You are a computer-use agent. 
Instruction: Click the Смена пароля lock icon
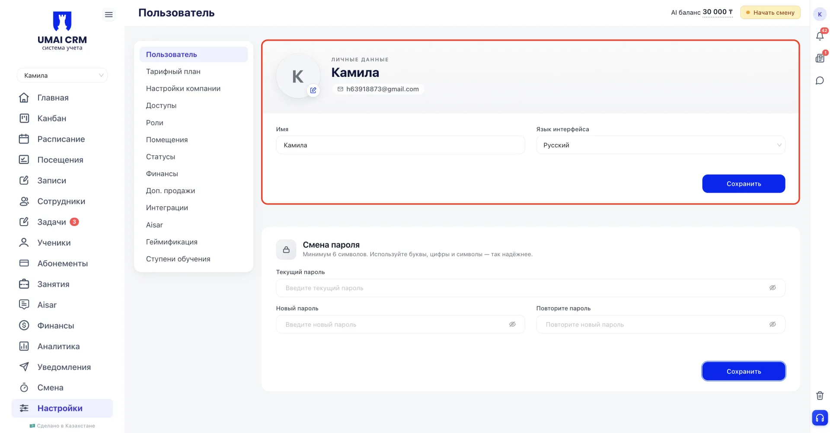click(x=286, y=250)
